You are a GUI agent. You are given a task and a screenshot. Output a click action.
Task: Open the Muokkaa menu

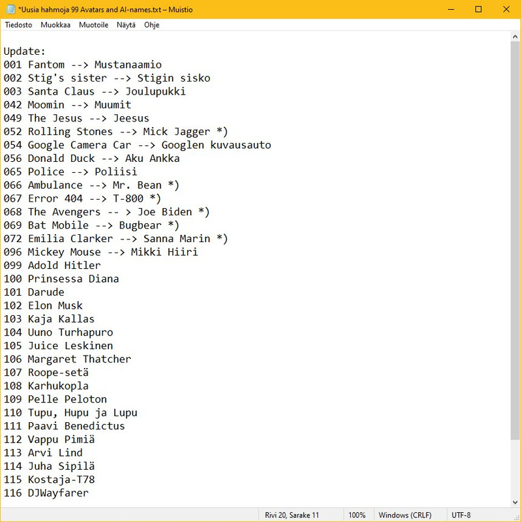coord(55,25)
